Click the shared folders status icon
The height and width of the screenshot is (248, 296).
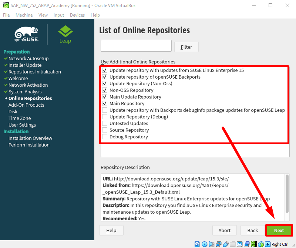coord(233,244)
